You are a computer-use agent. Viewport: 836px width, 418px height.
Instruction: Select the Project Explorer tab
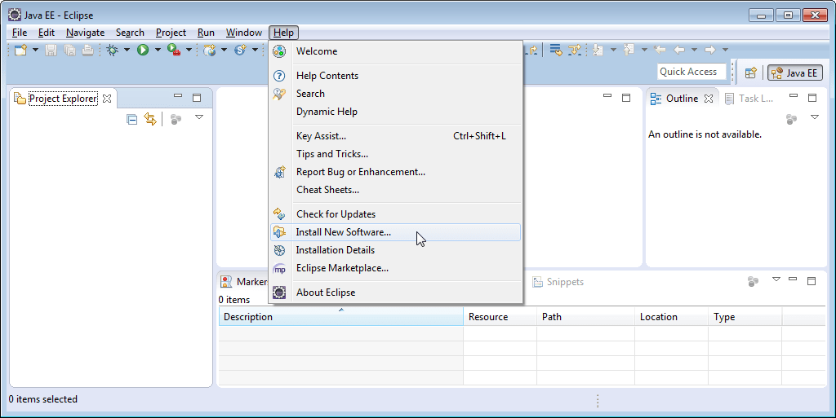pos(62,99)
